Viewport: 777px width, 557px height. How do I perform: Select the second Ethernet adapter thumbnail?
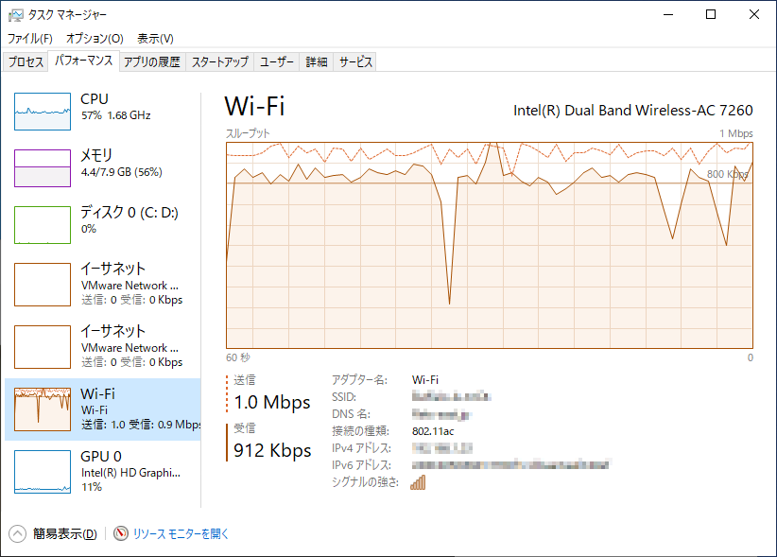(43, 347)
